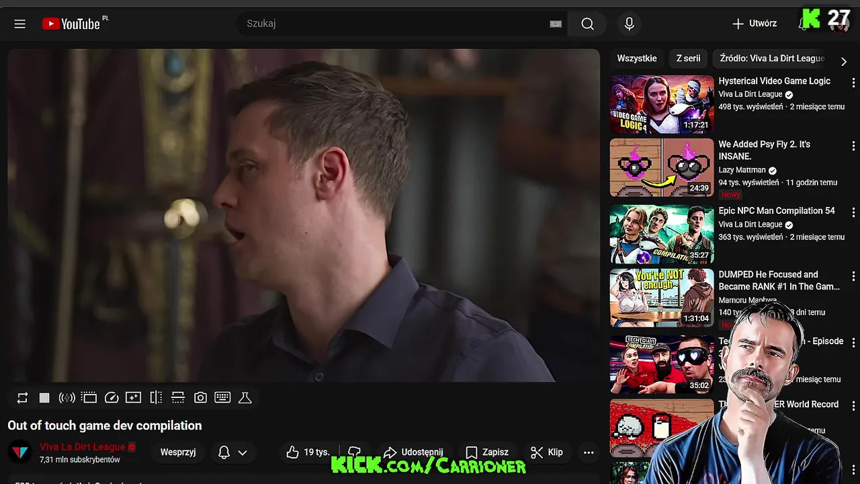Open DUMPED He Focused and Became RANK title

tap(779, 280)
